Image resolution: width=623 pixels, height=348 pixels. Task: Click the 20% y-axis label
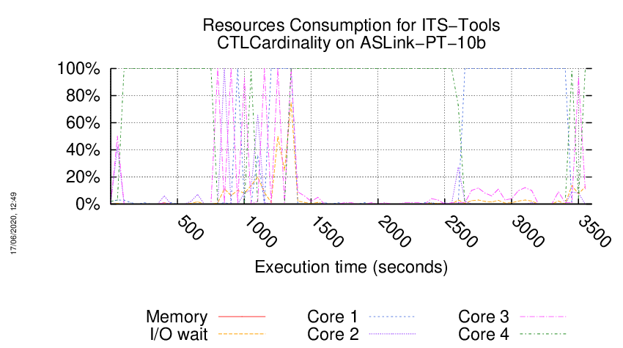click(x=83, y=177)
